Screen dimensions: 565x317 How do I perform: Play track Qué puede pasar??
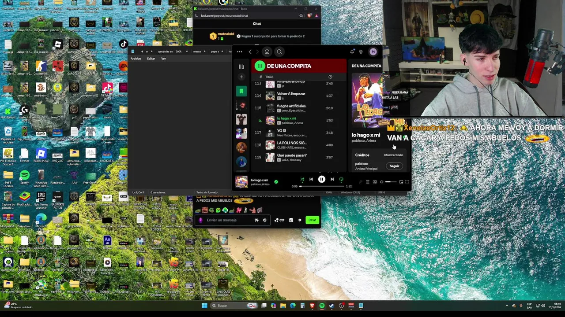coord(299,157)
